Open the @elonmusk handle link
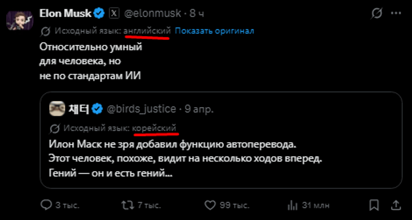 pyautogui.click(x=153, y=12)
